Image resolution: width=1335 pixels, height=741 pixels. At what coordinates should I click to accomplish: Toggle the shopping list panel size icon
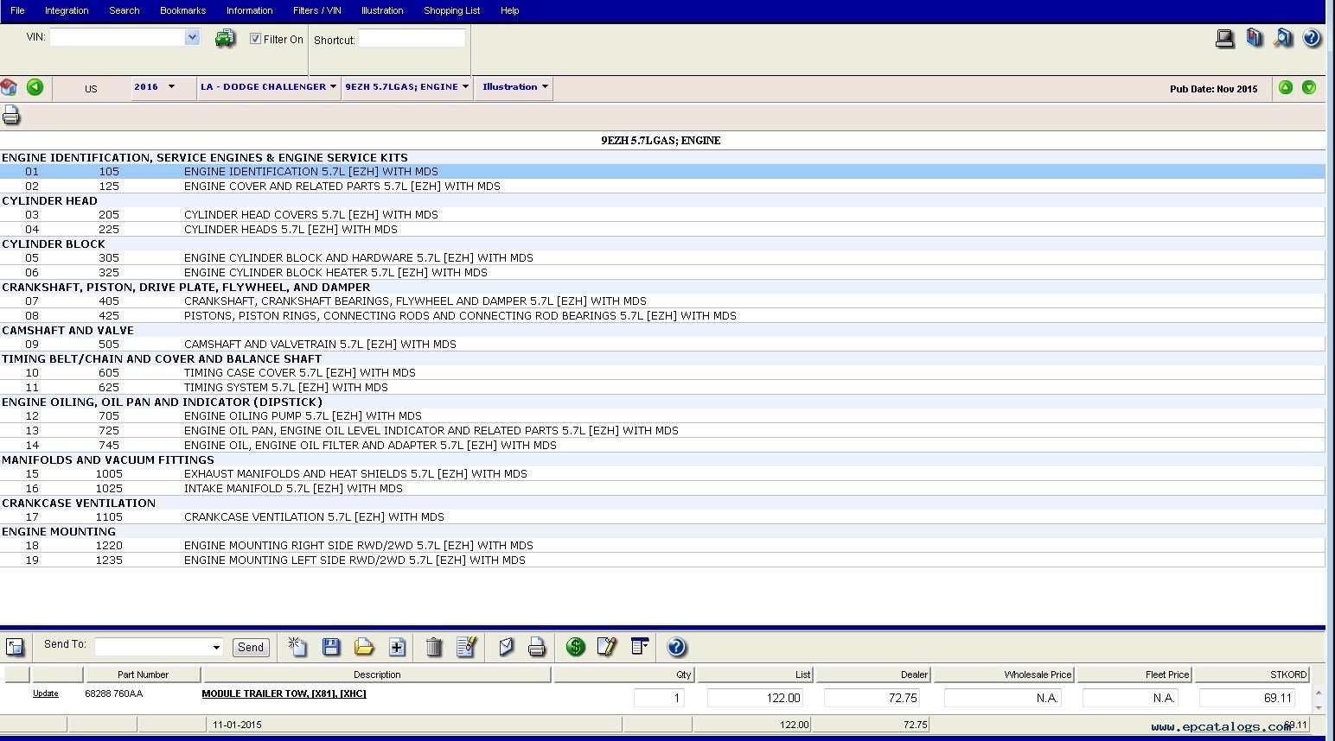point(15,647)
